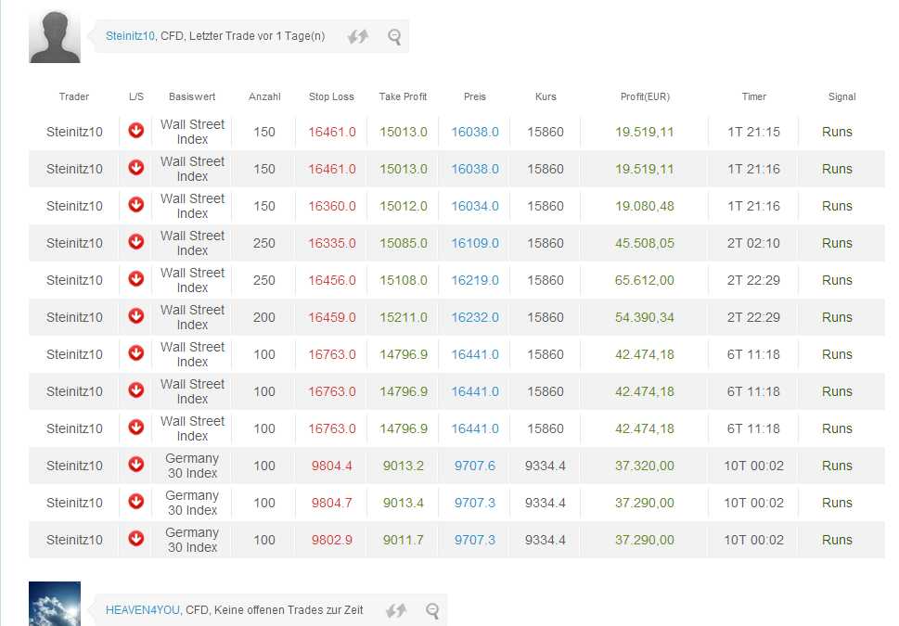Click the copy-trade arrows icon beside Steinitz10
This screenshot has width=899, height=626.
point(358,37)
